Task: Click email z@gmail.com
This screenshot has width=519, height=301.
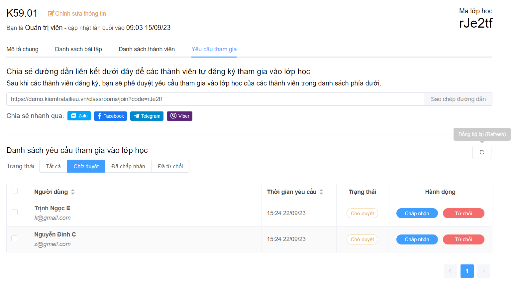Action: click(52, 244)
